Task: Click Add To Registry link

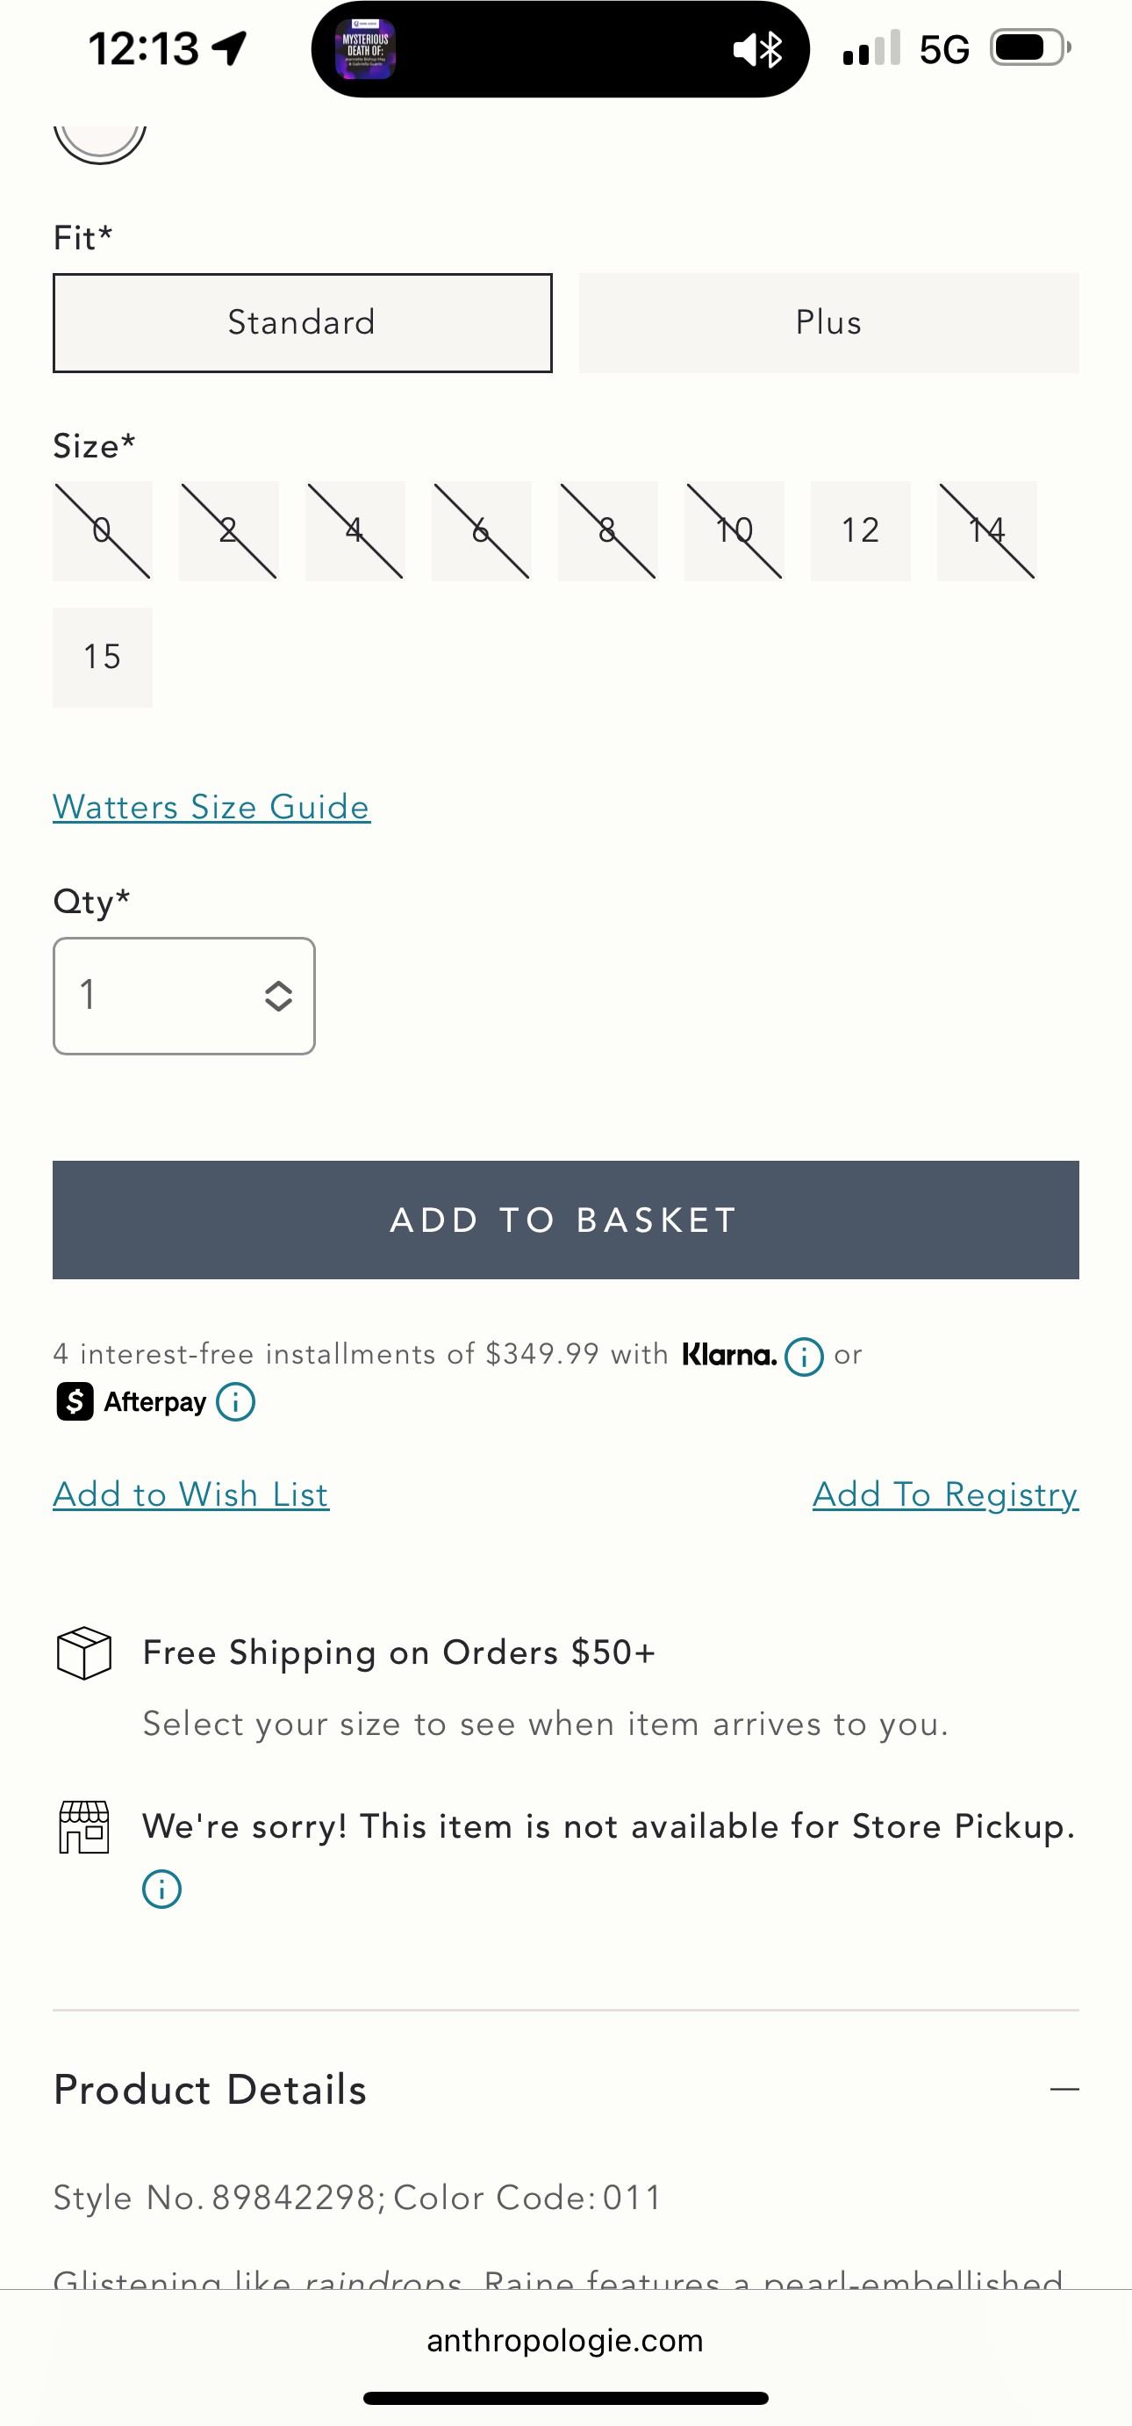Action: (946, 1494)
